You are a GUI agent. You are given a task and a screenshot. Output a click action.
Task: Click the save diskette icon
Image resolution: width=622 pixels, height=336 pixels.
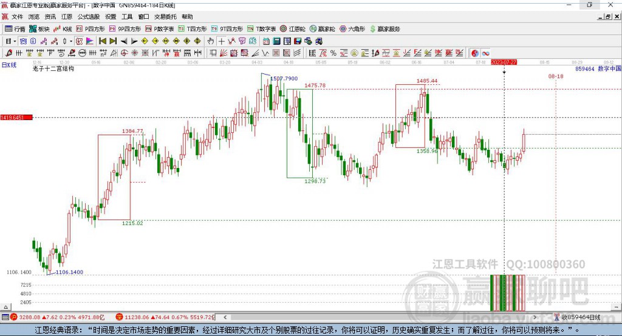[x=298, y=41]
